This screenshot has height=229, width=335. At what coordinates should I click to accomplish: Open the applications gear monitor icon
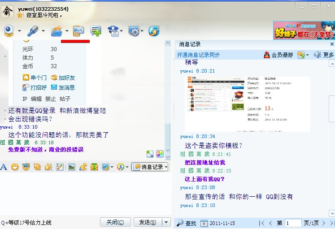coord(134,31)
